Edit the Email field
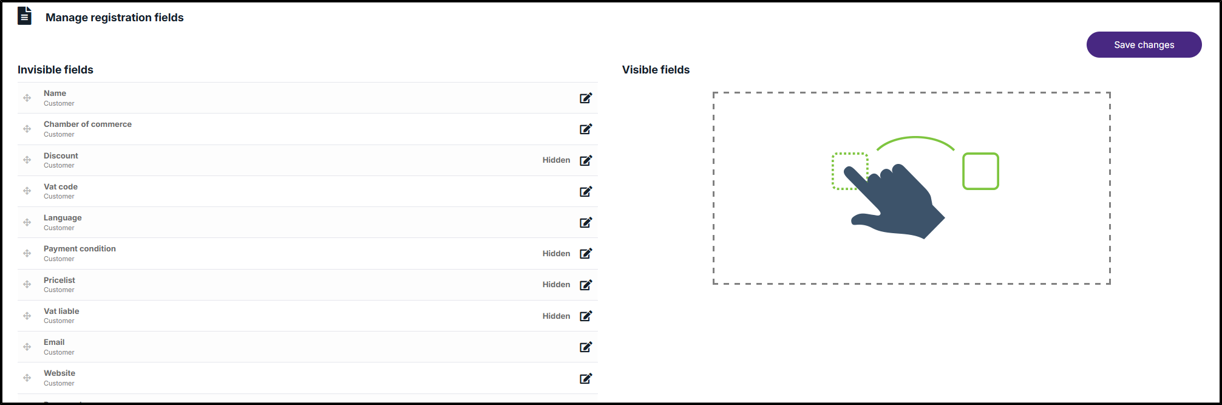The width and height of the screenshot is (1222, 405). [x=586, y=347]
